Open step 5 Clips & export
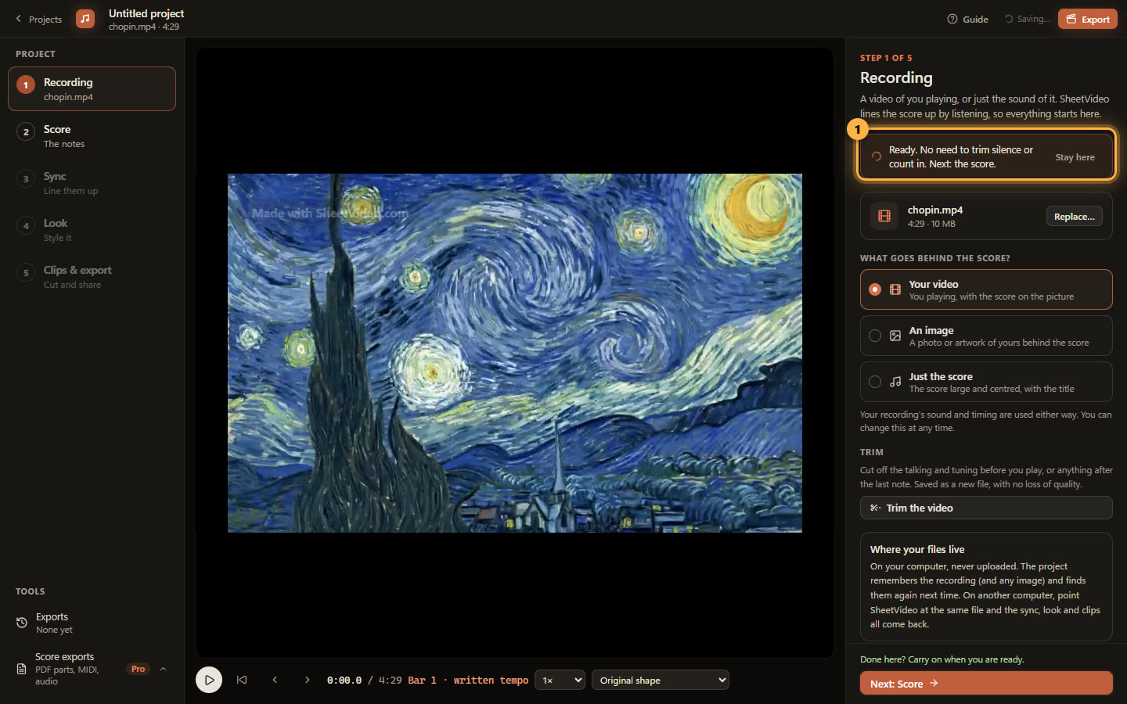 (x=92, y=276)
